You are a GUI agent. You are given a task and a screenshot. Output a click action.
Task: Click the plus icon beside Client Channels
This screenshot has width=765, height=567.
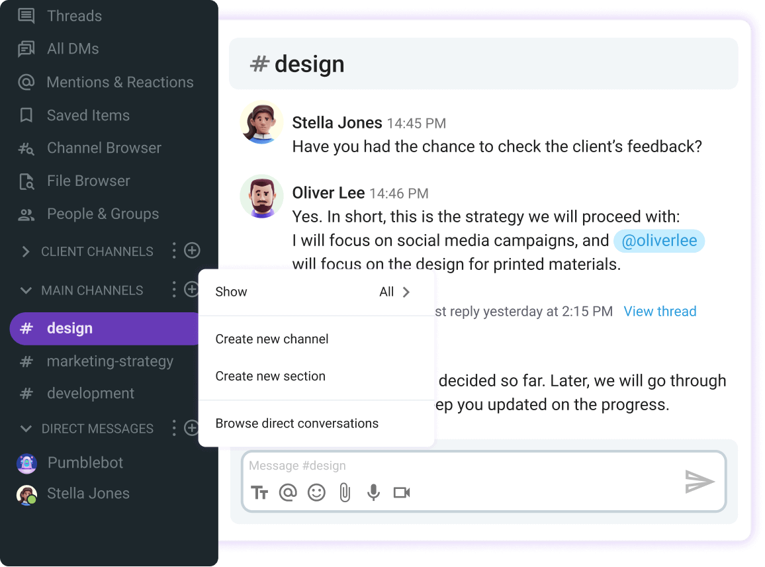[191, 251]
